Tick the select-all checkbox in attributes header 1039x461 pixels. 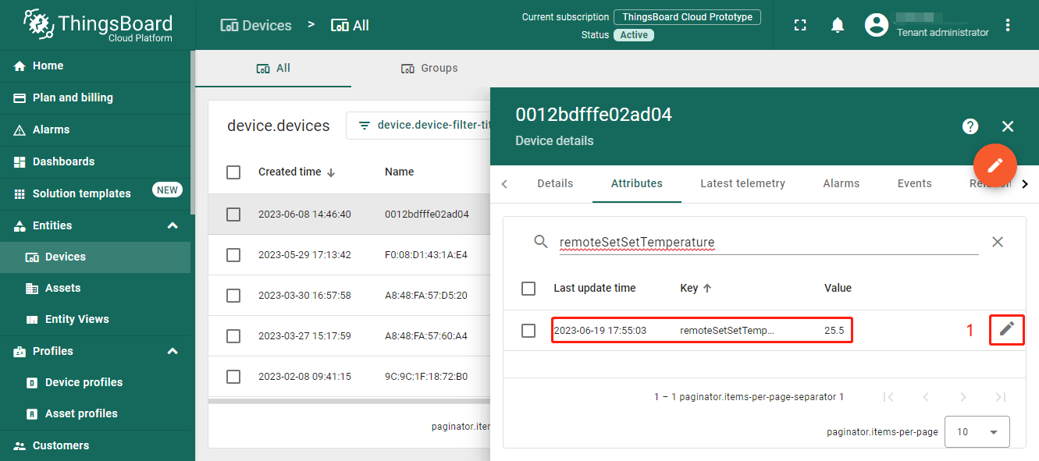[528, 288]
